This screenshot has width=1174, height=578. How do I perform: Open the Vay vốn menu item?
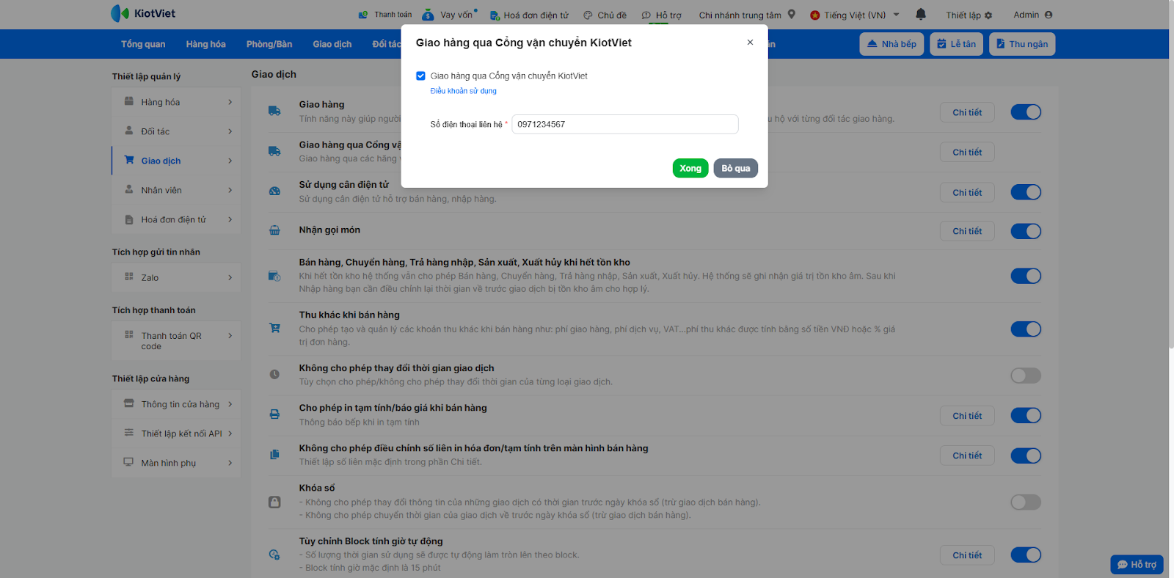point(451,15)
